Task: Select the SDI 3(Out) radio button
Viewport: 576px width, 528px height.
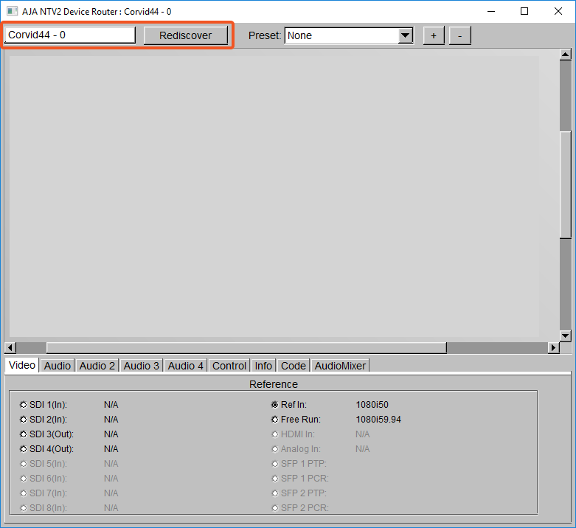Action: [x=24, y=434]
